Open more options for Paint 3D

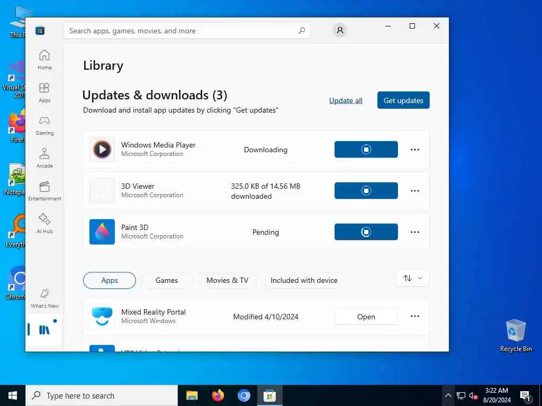point(415,232)
